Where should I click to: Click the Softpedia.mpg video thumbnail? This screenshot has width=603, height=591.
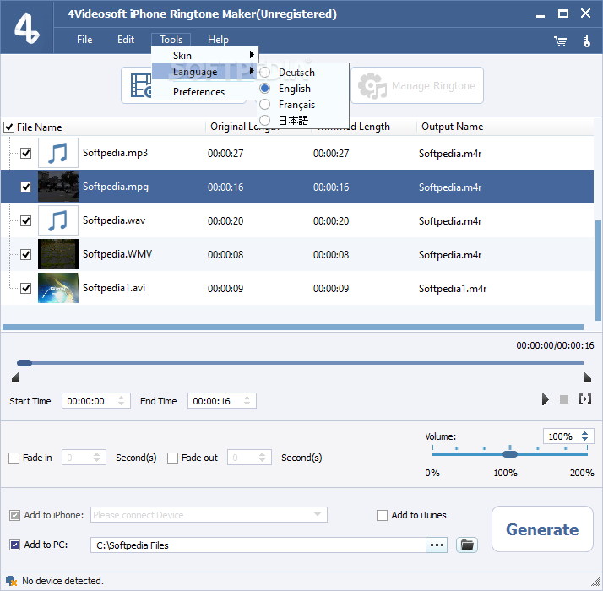[x=58, y=187]
